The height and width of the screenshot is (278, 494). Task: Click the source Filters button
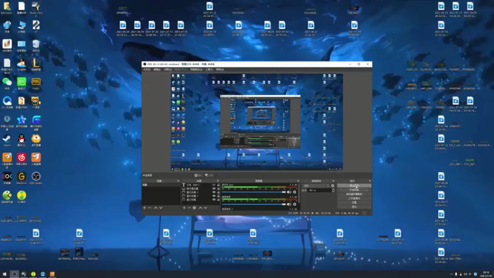[209, 175]
